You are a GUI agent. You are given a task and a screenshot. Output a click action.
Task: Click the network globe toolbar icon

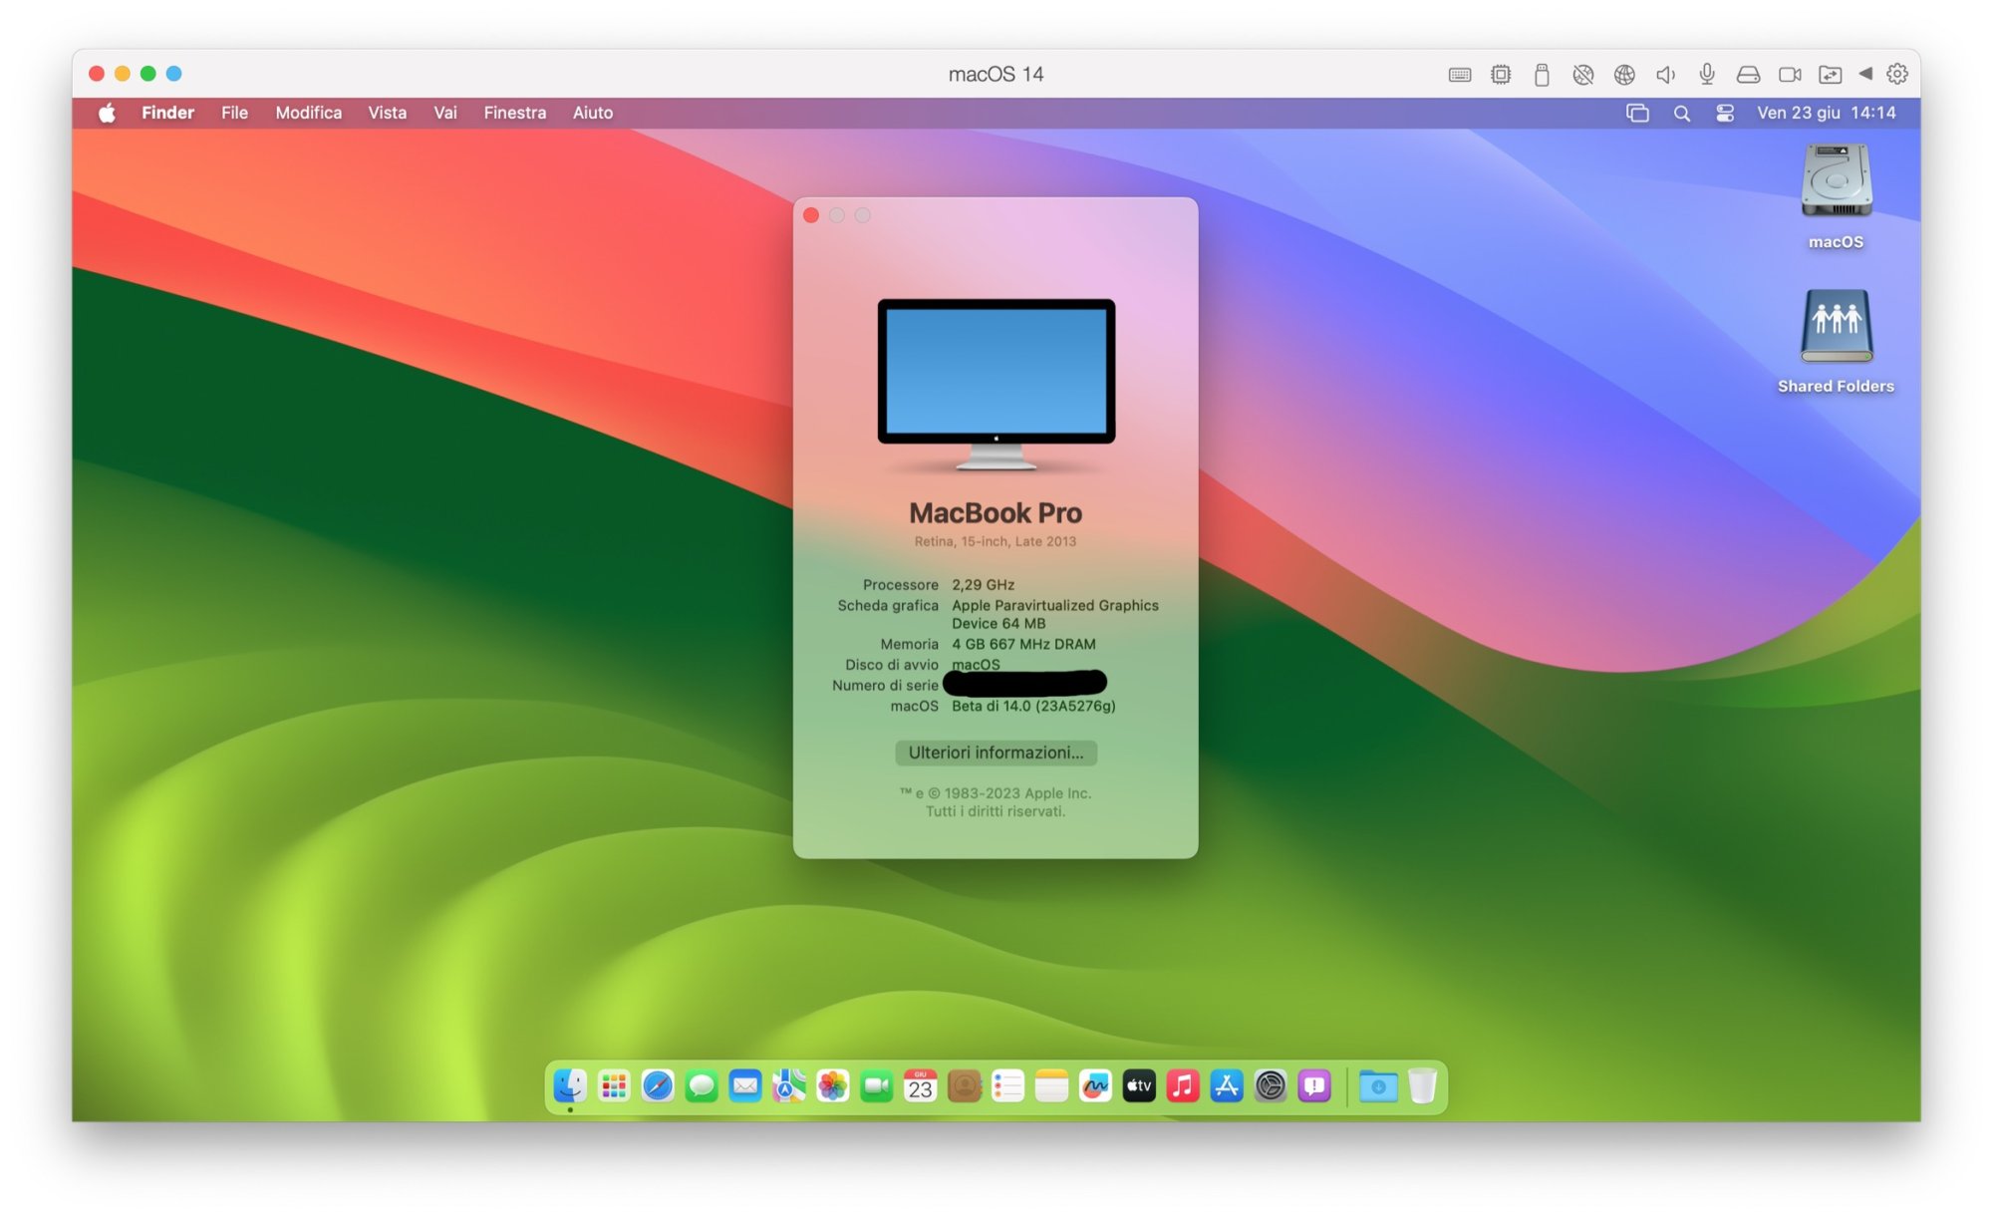(1624, 75)
